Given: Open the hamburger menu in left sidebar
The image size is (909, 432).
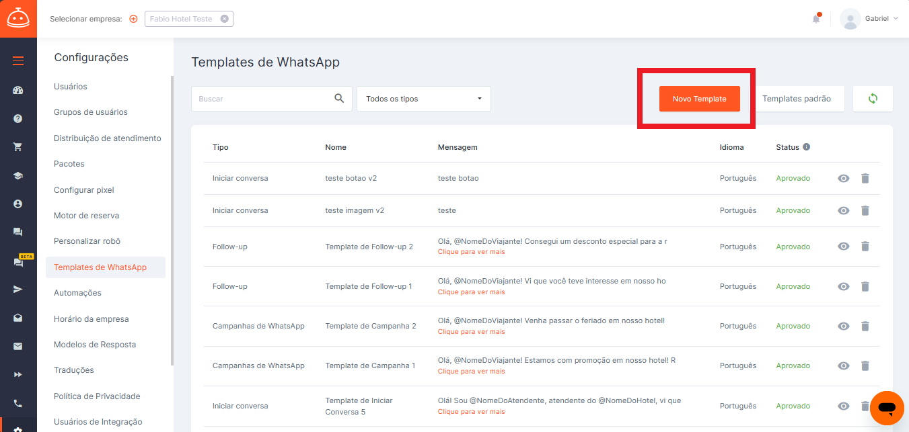Looking at the screenshot, I should (18, 61).
